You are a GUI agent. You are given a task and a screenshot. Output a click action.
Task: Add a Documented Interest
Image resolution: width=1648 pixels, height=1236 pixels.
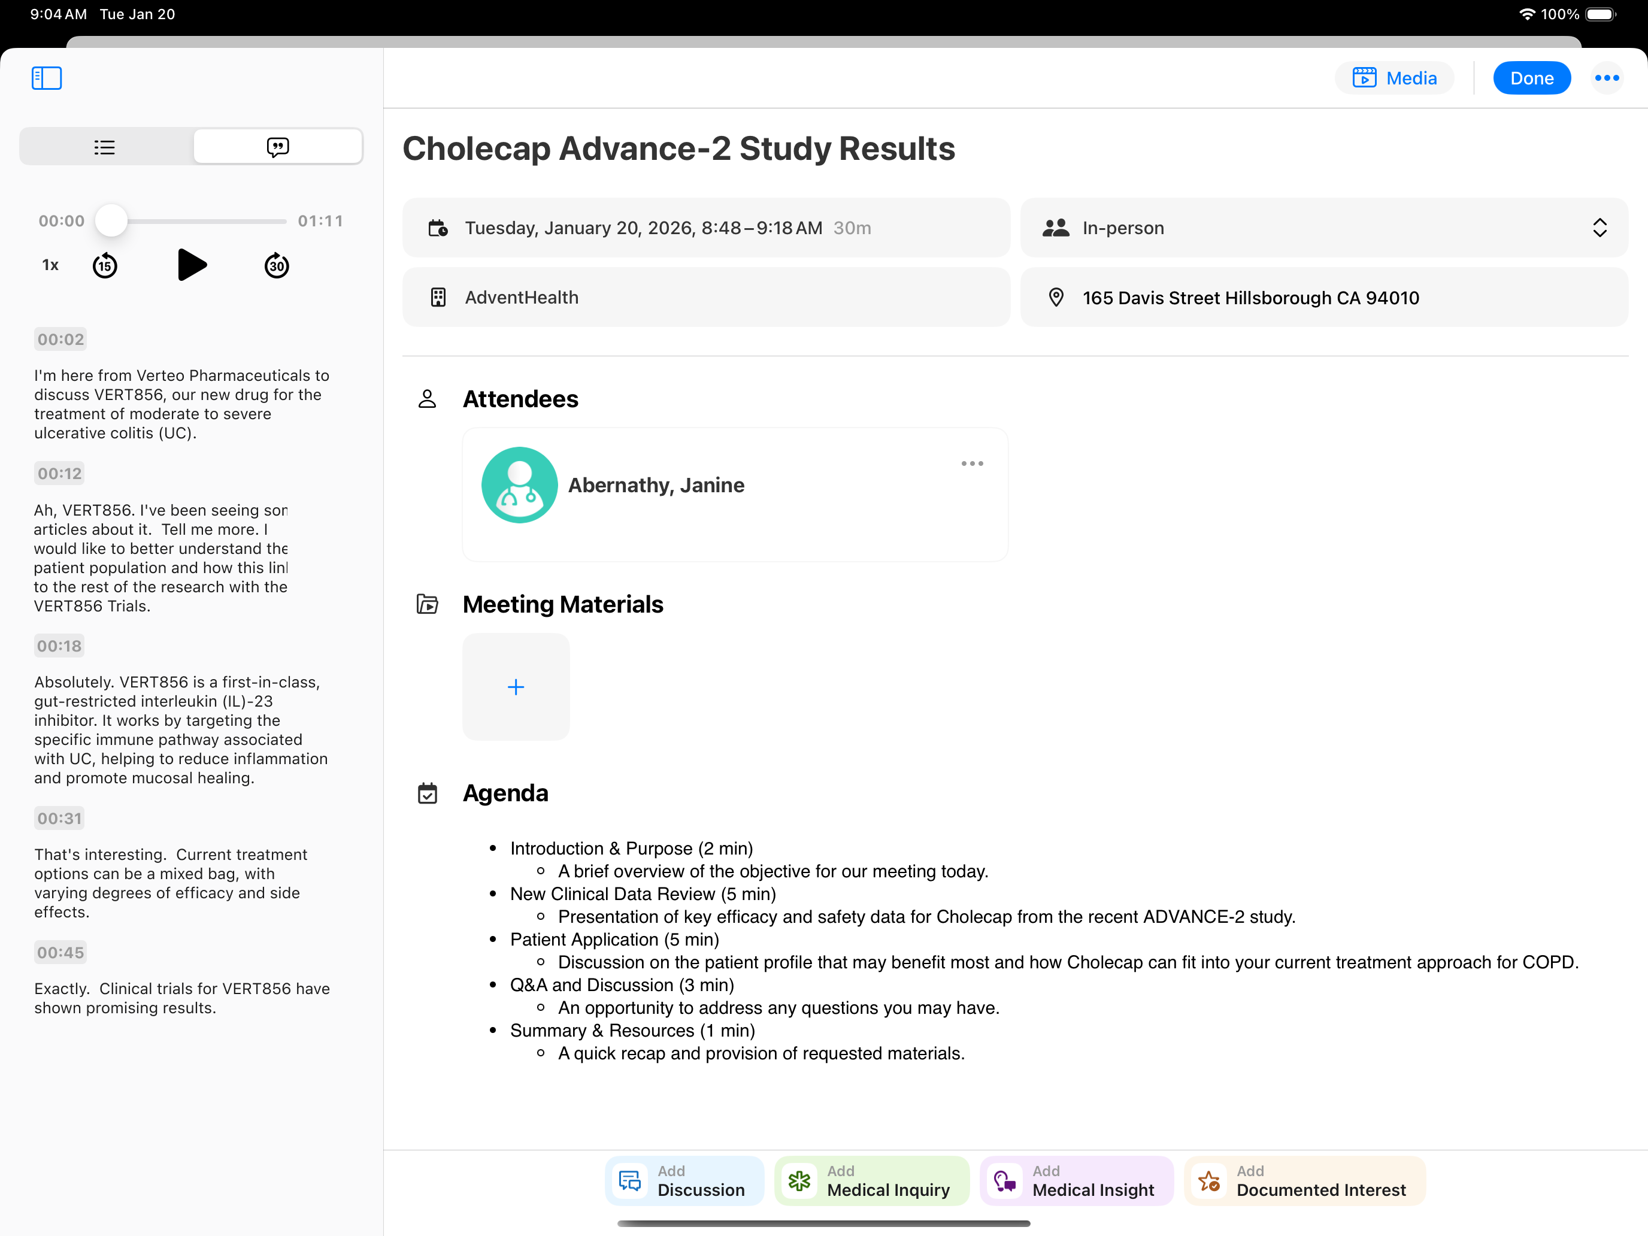pos(1304,1181)
